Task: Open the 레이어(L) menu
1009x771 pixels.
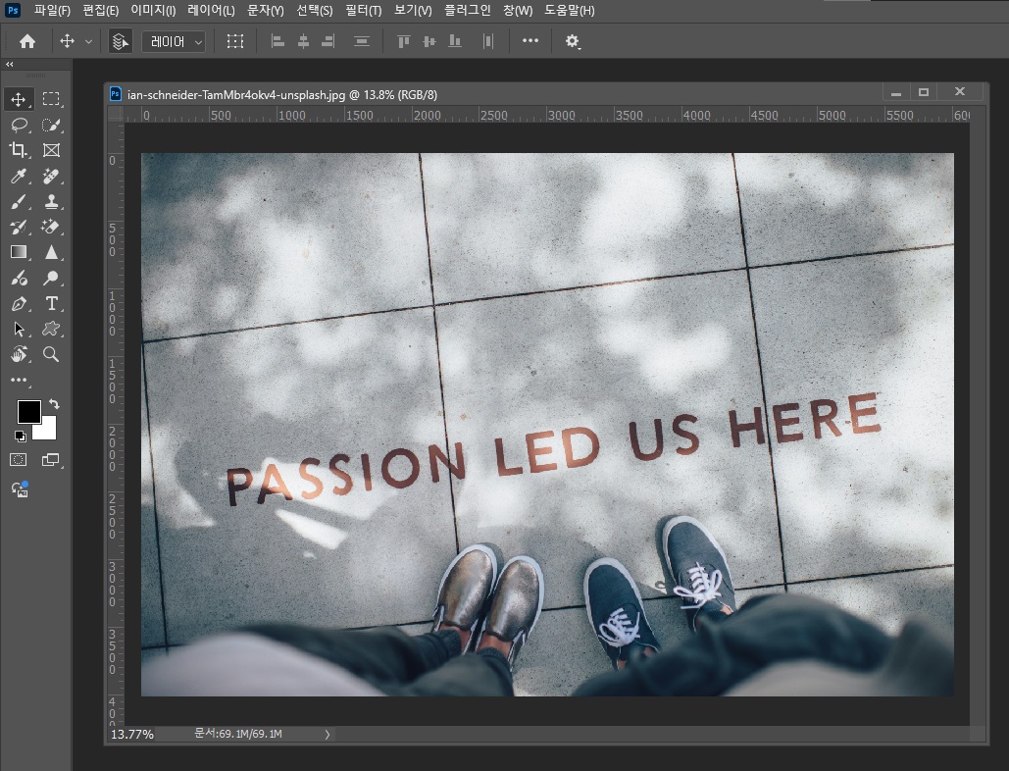Action: click(211, 10)
